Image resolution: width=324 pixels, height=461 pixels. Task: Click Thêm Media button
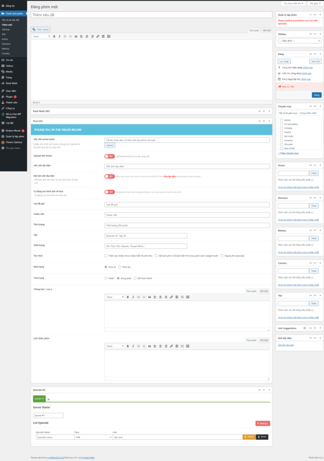point(40,29)
